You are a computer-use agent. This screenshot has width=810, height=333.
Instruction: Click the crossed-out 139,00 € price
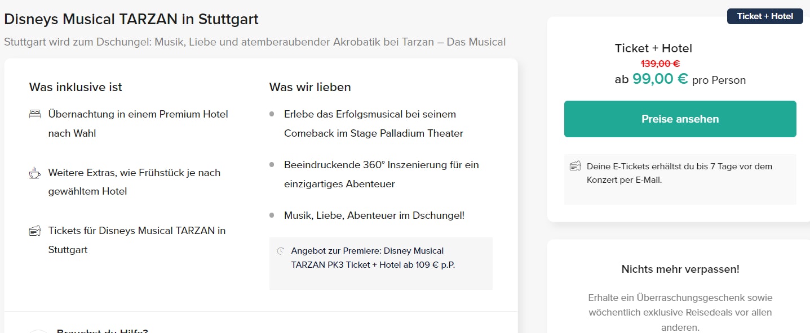pos(660,64)
